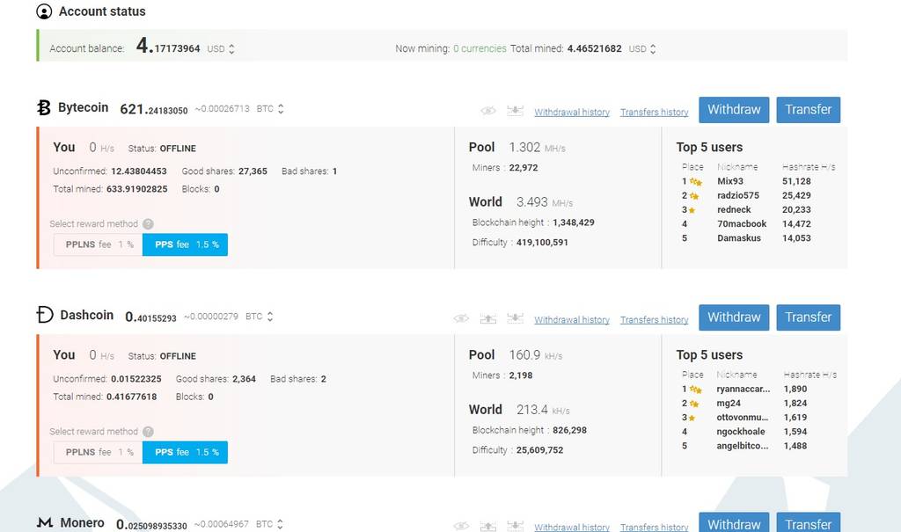Click Account balance value 4.17173964

[168, 46]
